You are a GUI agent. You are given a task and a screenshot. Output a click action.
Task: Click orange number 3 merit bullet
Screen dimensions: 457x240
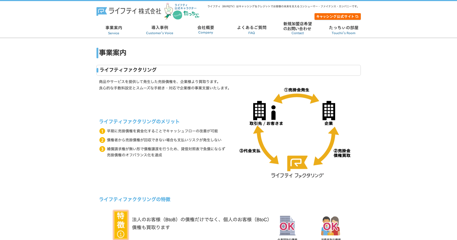pyautogui.click(x=102, y=149)
